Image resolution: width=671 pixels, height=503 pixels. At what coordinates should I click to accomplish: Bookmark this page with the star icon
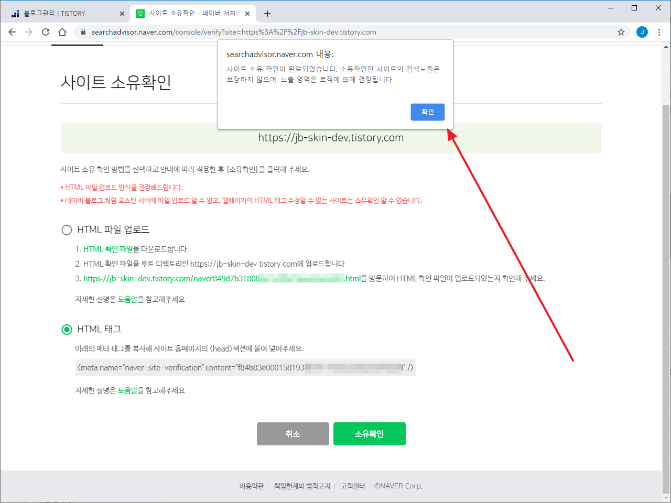coord(621,32)
